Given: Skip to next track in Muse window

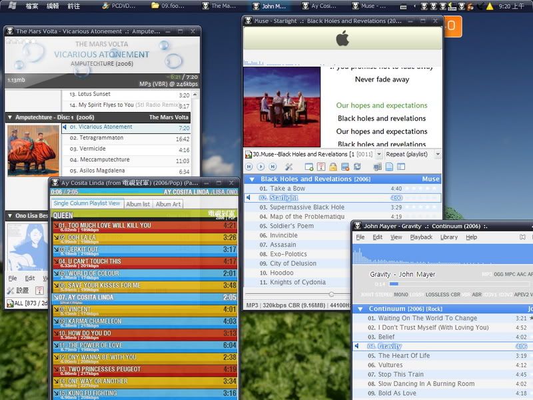Looking at the screenshot, I should (272, 167).
